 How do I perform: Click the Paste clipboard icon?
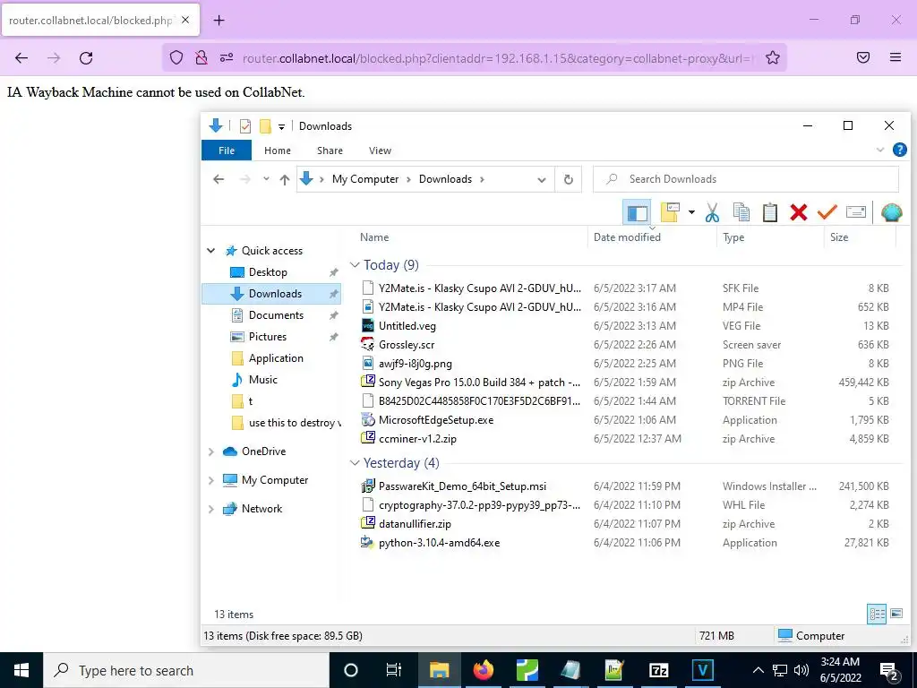click(769, 212)
